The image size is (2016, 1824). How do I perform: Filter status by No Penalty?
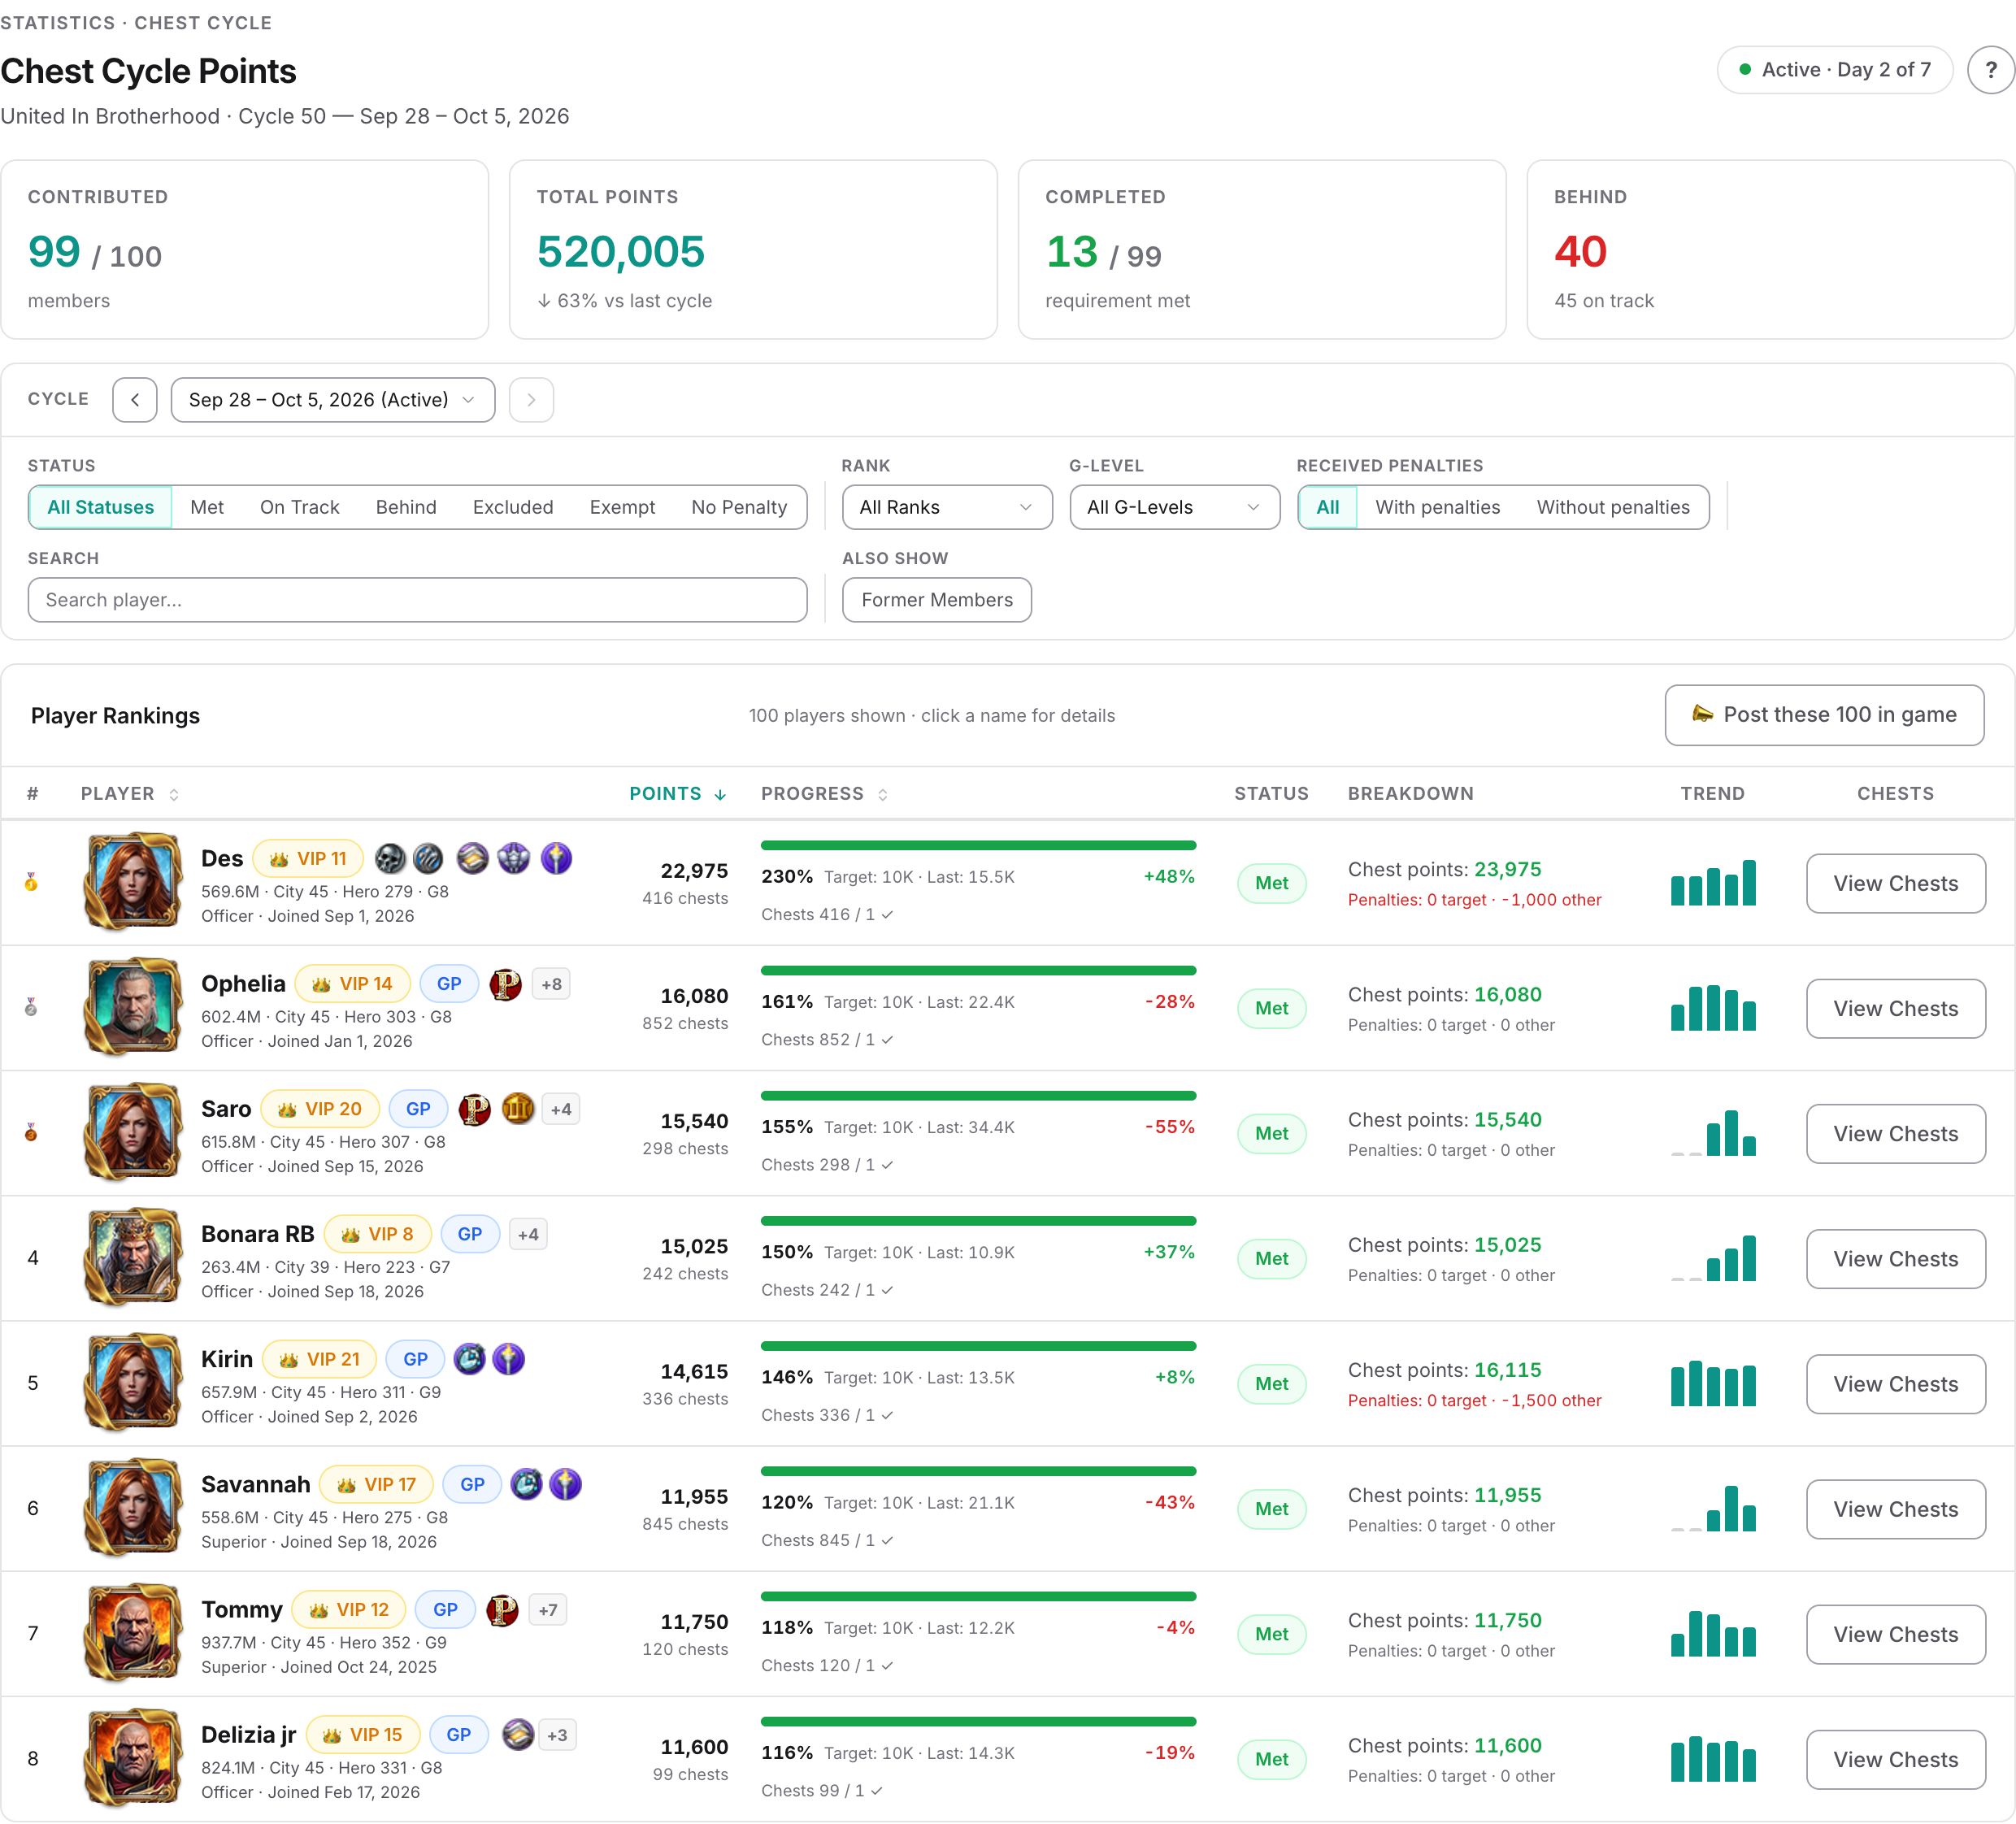click(739, 507)
